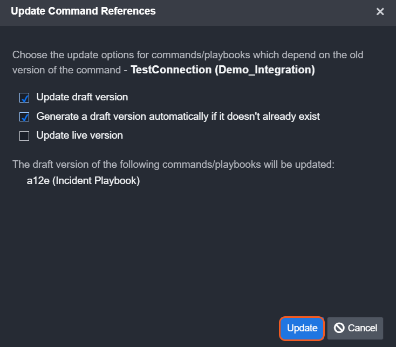
Task: Enable the Update live version checkbox
Action: pos(24,136)
